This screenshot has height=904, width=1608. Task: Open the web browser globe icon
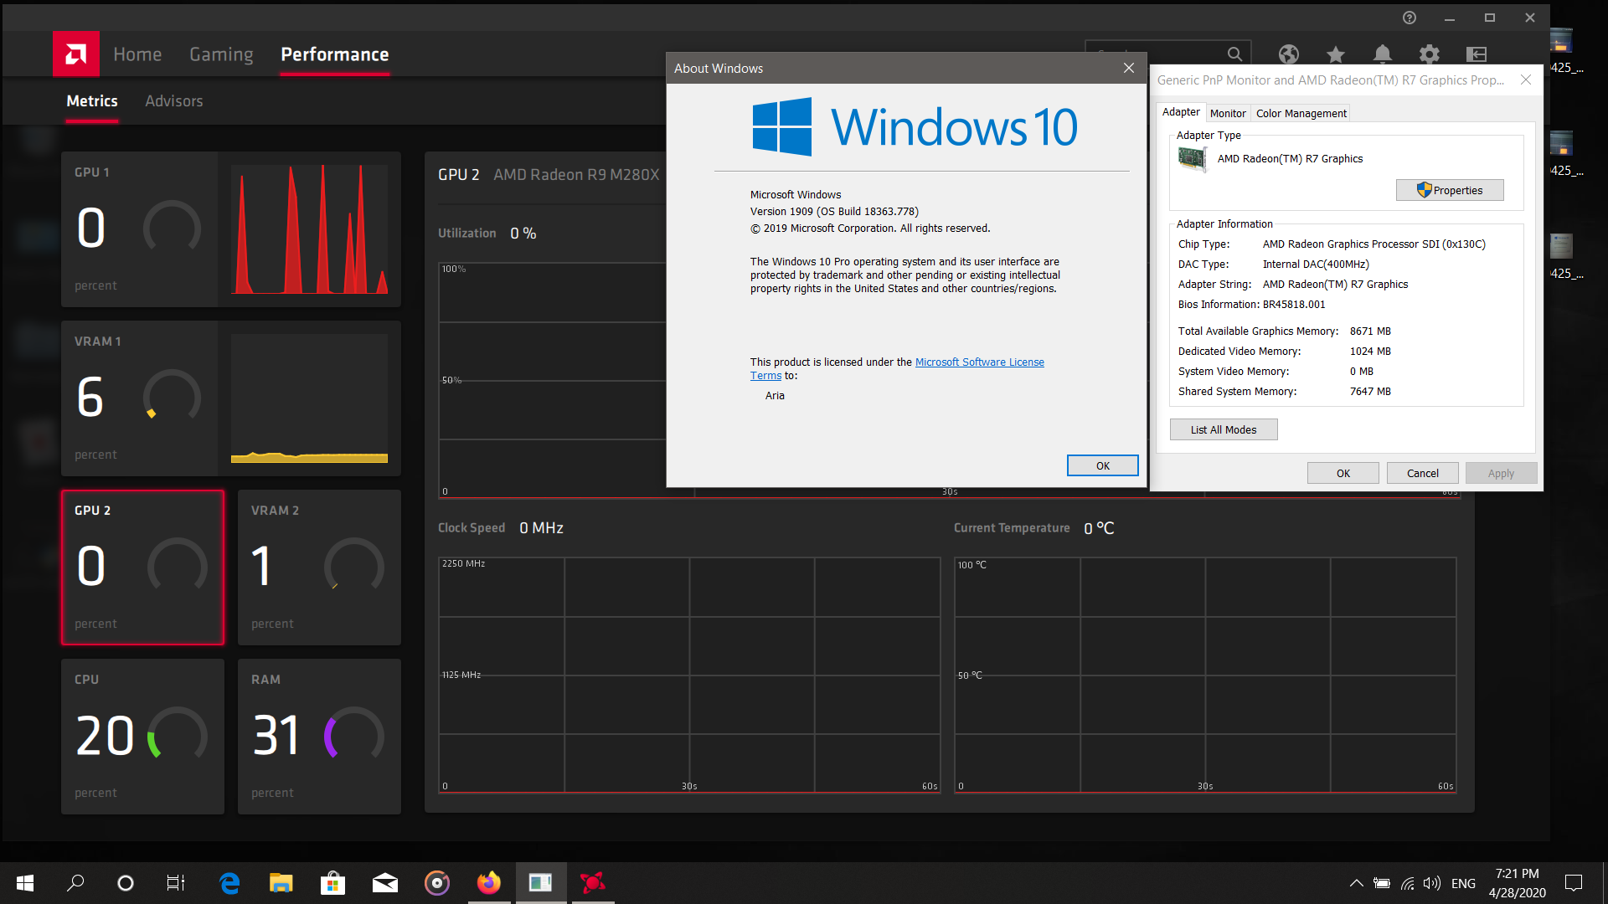(1288, 54)
